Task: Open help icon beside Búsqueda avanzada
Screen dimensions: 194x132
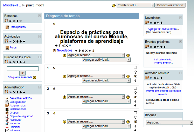Action: point(35,78)
